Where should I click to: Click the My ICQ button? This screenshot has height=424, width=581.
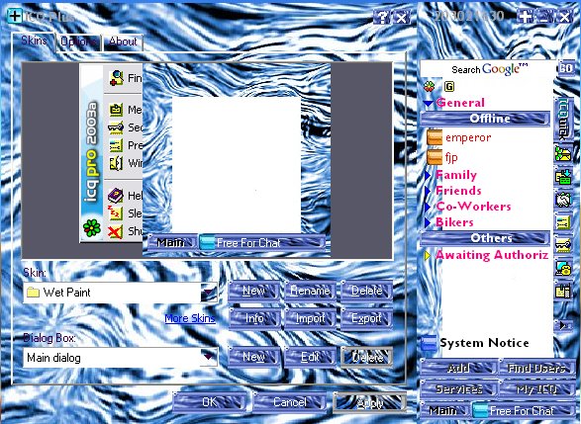(x=536, y=388)
